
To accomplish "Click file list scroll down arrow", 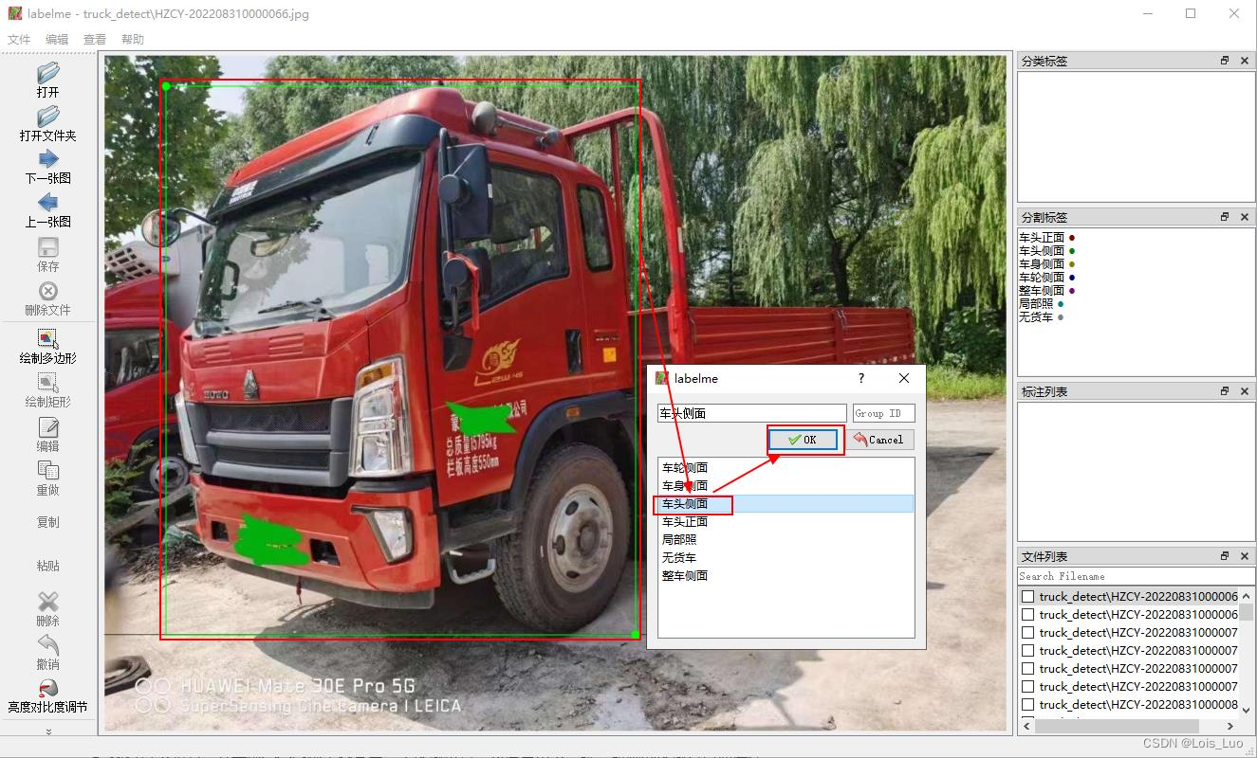I will click(x=1248, y=711).
